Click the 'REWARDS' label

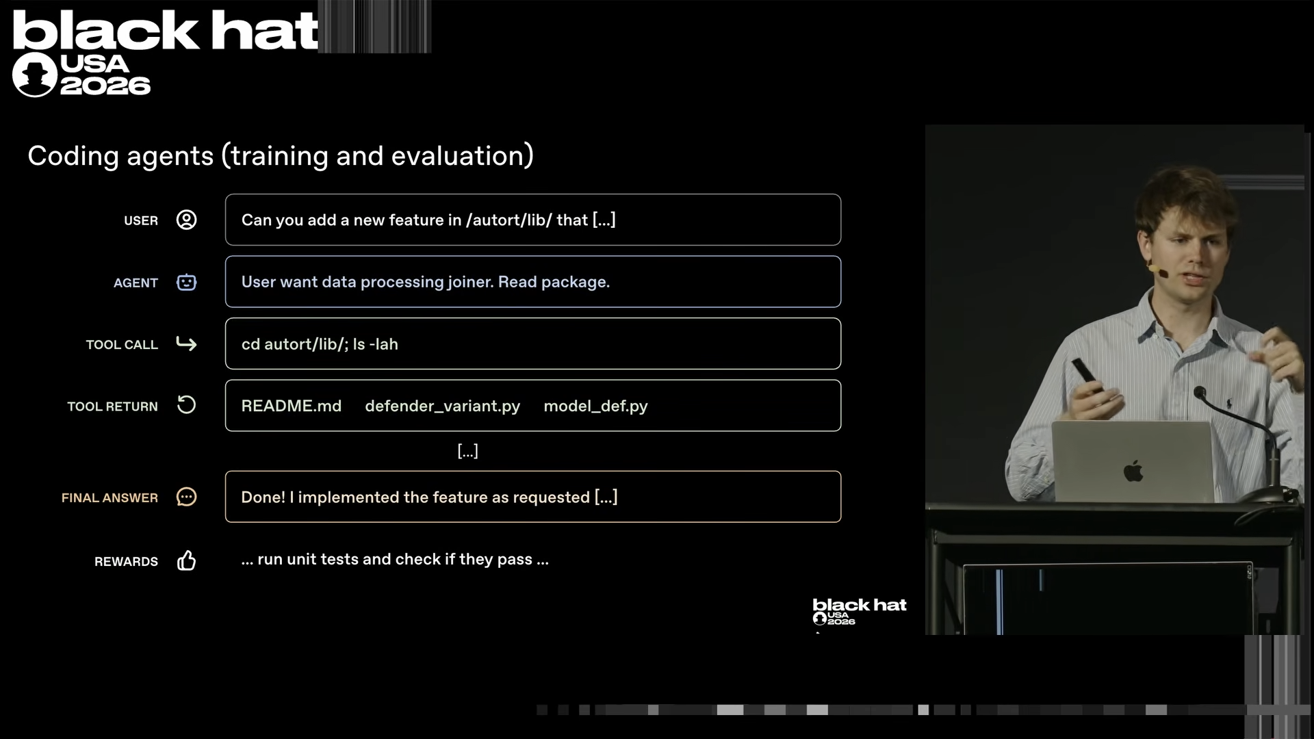[126, 561]
